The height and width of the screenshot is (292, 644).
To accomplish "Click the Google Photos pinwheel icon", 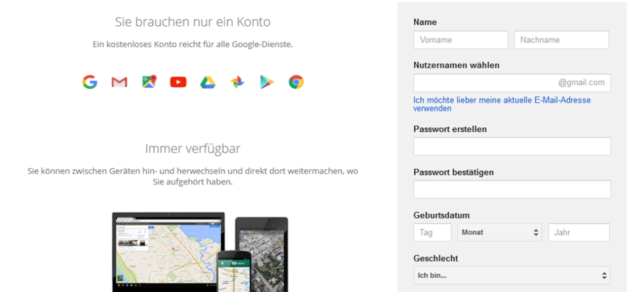I will coord(236,82).
